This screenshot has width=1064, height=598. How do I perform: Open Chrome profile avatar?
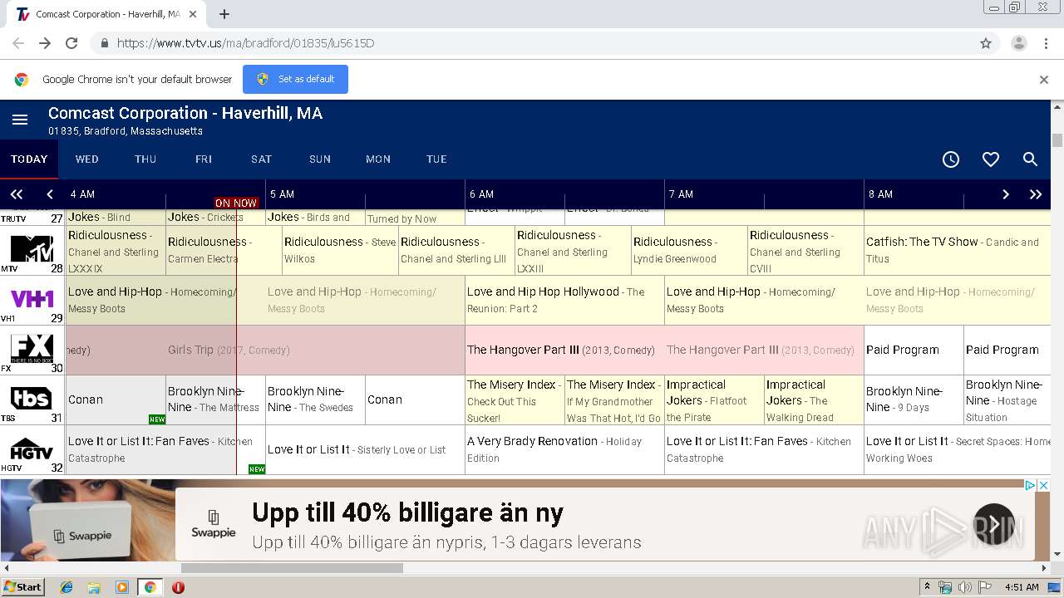tap(1018, 43)
